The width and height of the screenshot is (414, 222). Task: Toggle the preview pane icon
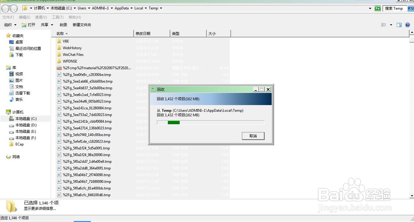point(399,25)
